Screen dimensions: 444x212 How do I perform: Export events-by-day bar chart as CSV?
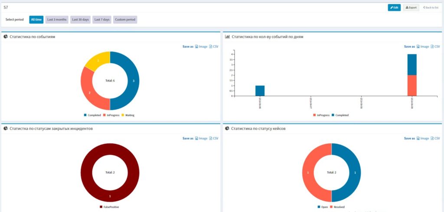coord(435,46)
